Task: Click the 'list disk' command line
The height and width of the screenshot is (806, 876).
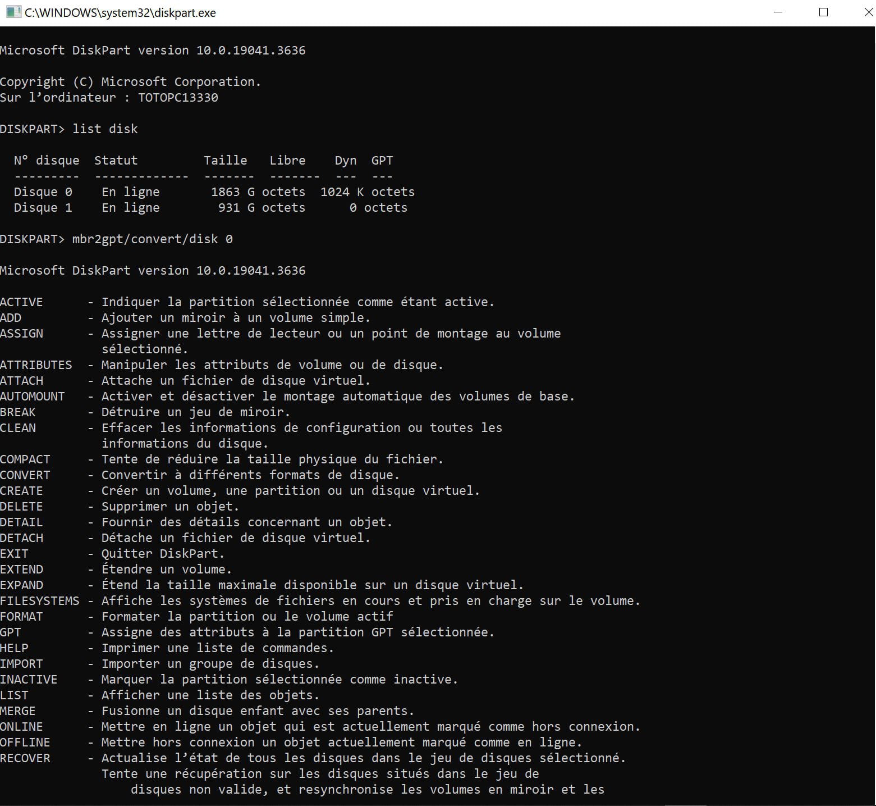Action: [x=105, y=129]
